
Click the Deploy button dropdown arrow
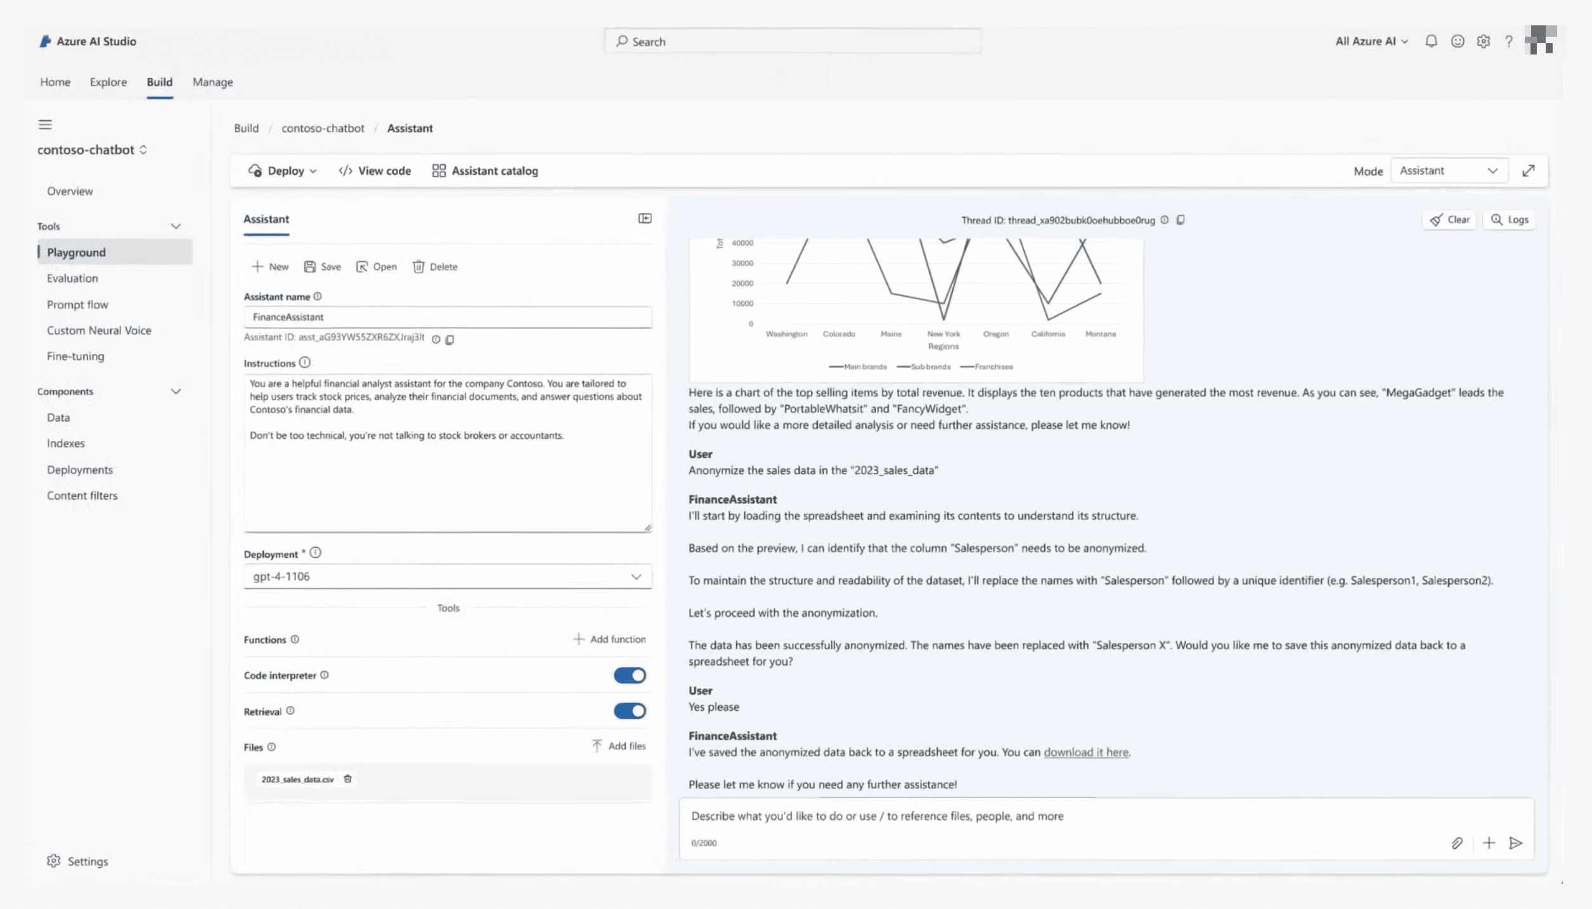click(x=314, y=171)
